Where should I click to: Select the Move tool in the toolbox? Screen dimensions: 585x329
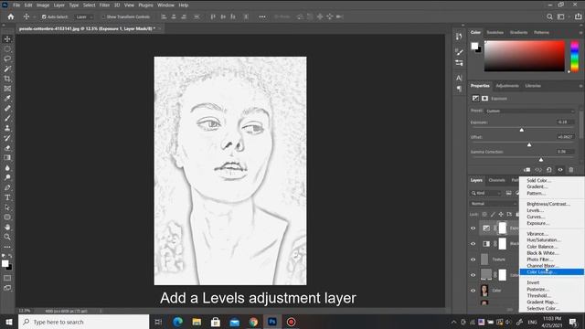7,39
